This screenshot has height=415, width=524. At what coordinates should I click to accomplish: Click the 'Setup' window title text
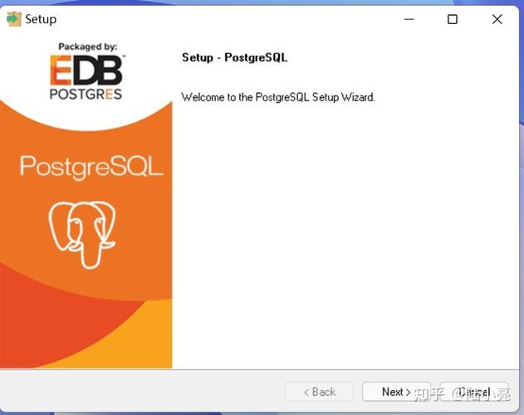tap(41, 19)
